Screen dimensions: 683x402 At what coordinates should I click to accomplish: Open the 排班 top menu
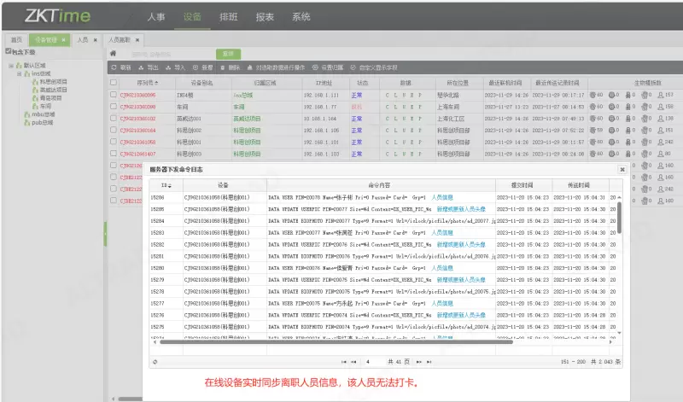(229, 16)
